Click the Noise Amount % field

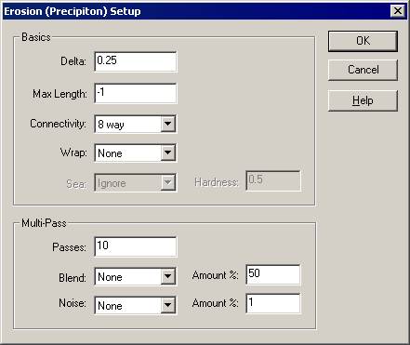click(x=273, y=303)
